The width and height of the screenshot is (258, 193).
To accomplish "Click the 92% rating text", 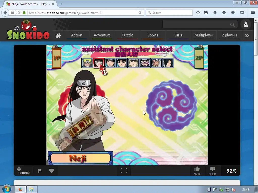I will 231,171.
